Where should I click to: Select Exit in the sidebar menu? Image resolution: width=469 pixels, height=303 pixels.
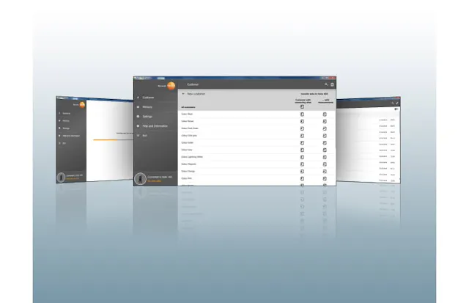pos(145,136)
